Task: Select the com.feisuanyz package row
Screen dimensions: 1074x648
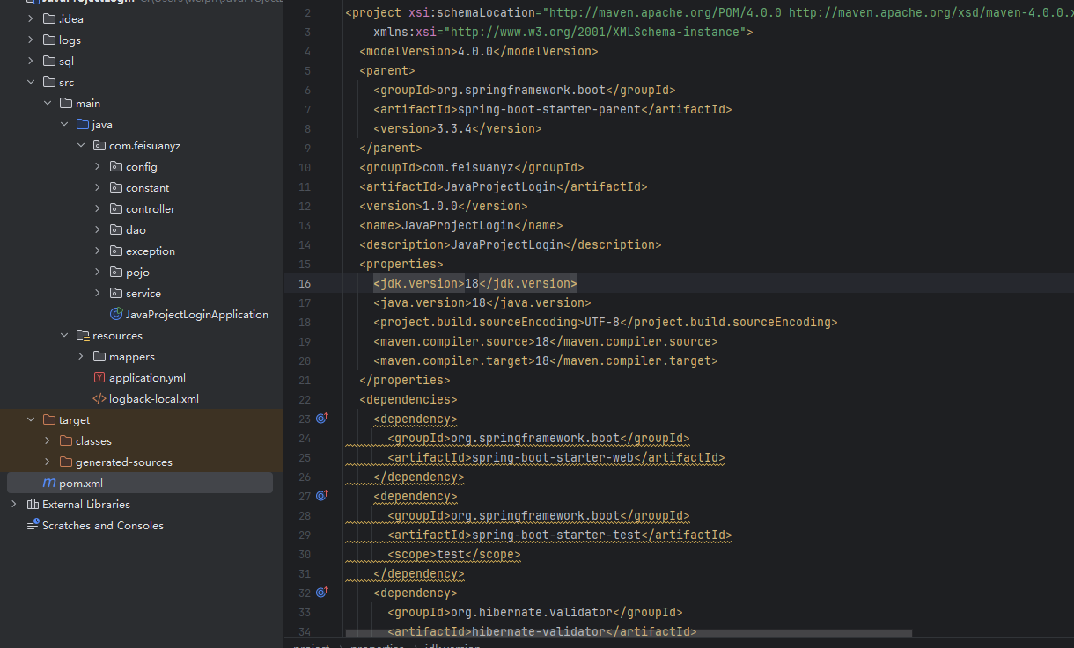Action: coord(142,145)
